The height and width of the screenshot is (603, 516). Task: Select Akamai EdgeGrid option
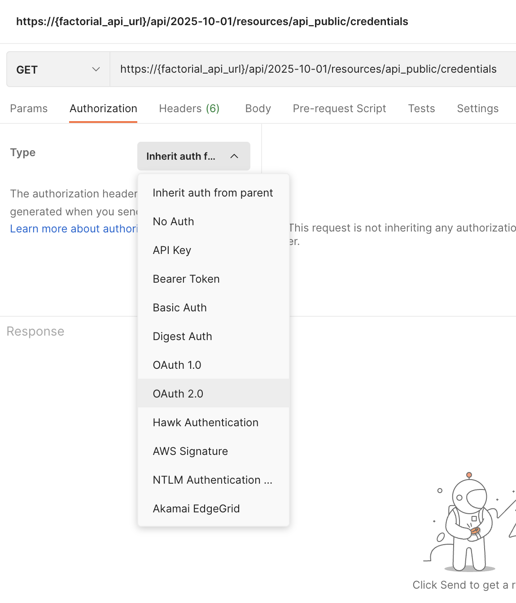tap(214, 509)
